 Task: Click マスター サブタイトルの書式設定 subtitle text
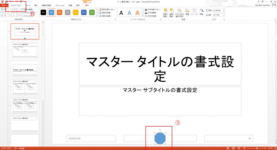(160, 90)
